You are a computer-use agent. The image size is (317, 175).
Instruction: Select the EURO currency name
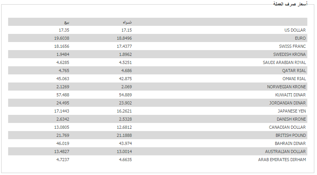point(300,38)
